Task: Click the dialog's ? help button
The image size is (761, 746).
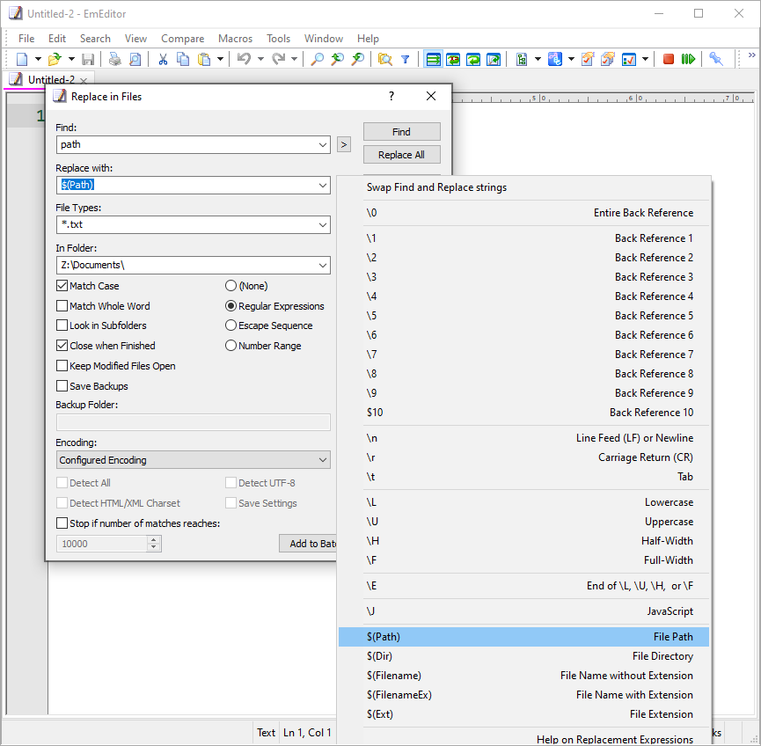Action: (x=391, y=96)
